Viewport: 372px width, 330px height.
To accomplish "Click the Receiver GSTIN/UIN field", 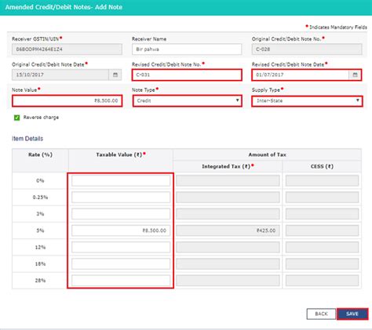I will point(67,49).
